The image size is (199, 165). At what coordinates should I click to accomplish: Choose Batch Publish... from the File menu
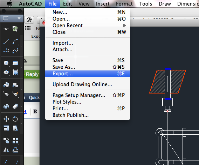(88, 115)
